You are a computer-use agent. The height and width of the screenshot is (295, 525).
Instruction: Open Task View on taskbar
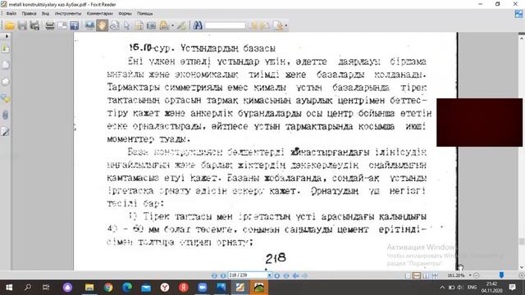46,288
